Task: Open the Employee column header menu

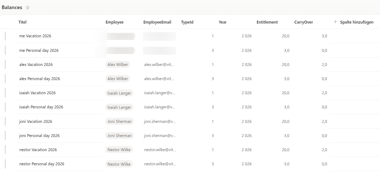Action: pos(114,22)
